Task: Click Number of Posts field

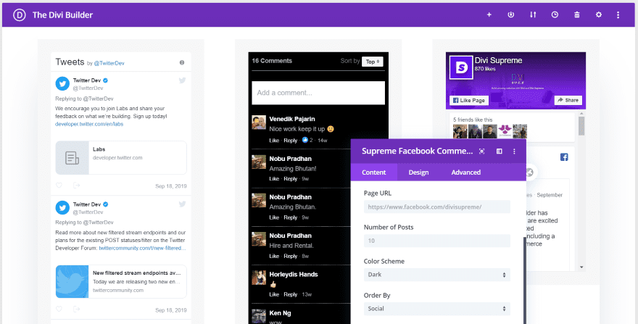Action: click(x=437, y=241)
